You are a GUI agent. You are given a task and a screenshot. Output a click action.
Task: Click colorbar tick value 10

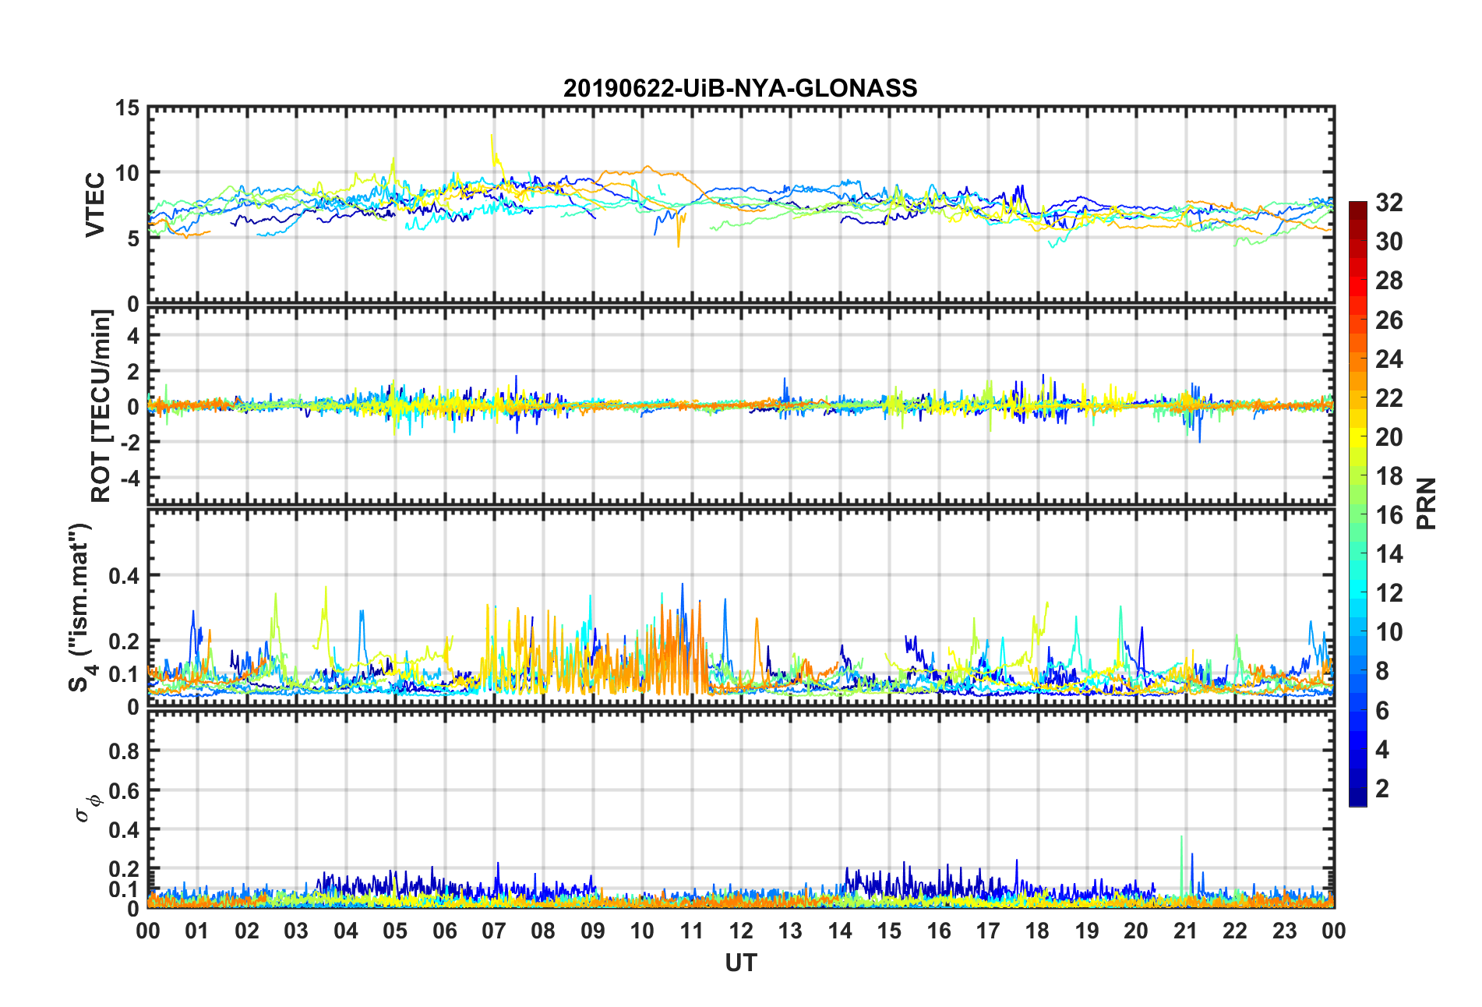pyautogui.click(x=1388, y=632)
